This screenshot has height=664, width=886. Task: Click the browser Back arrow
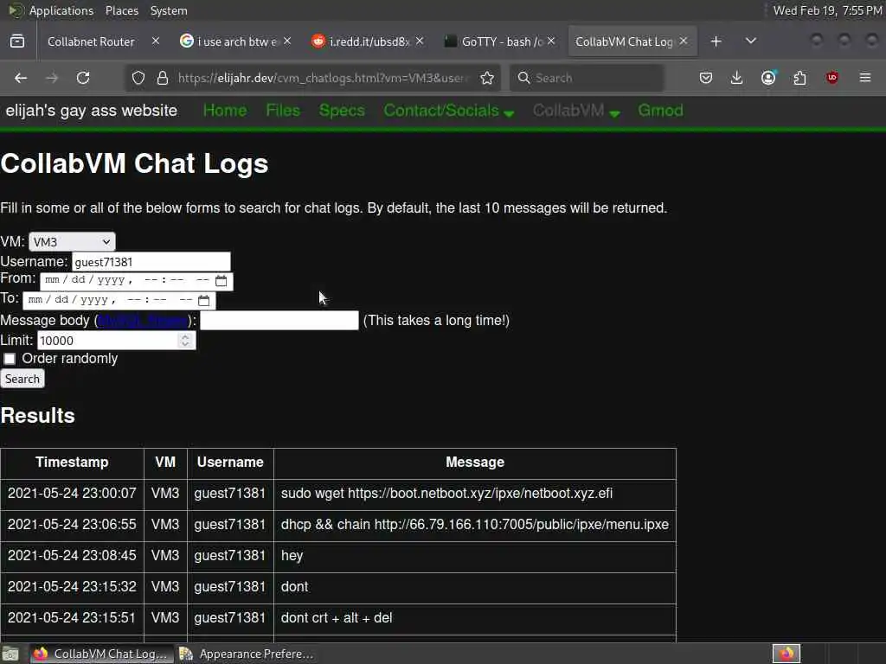click(x=21, y=78)
